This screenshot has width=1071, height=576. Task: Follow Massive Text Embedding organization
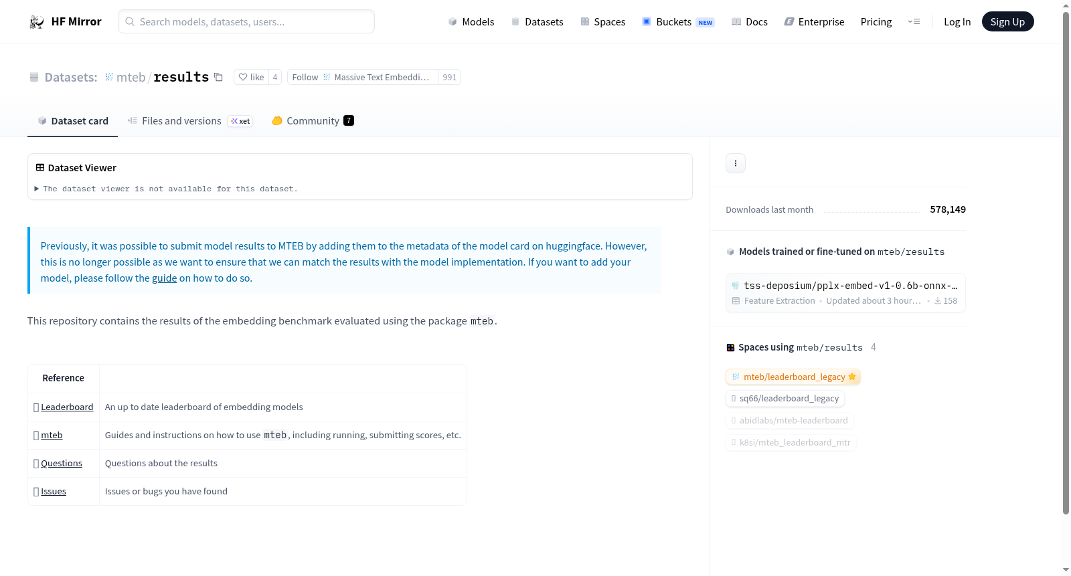tap(362, 77)
